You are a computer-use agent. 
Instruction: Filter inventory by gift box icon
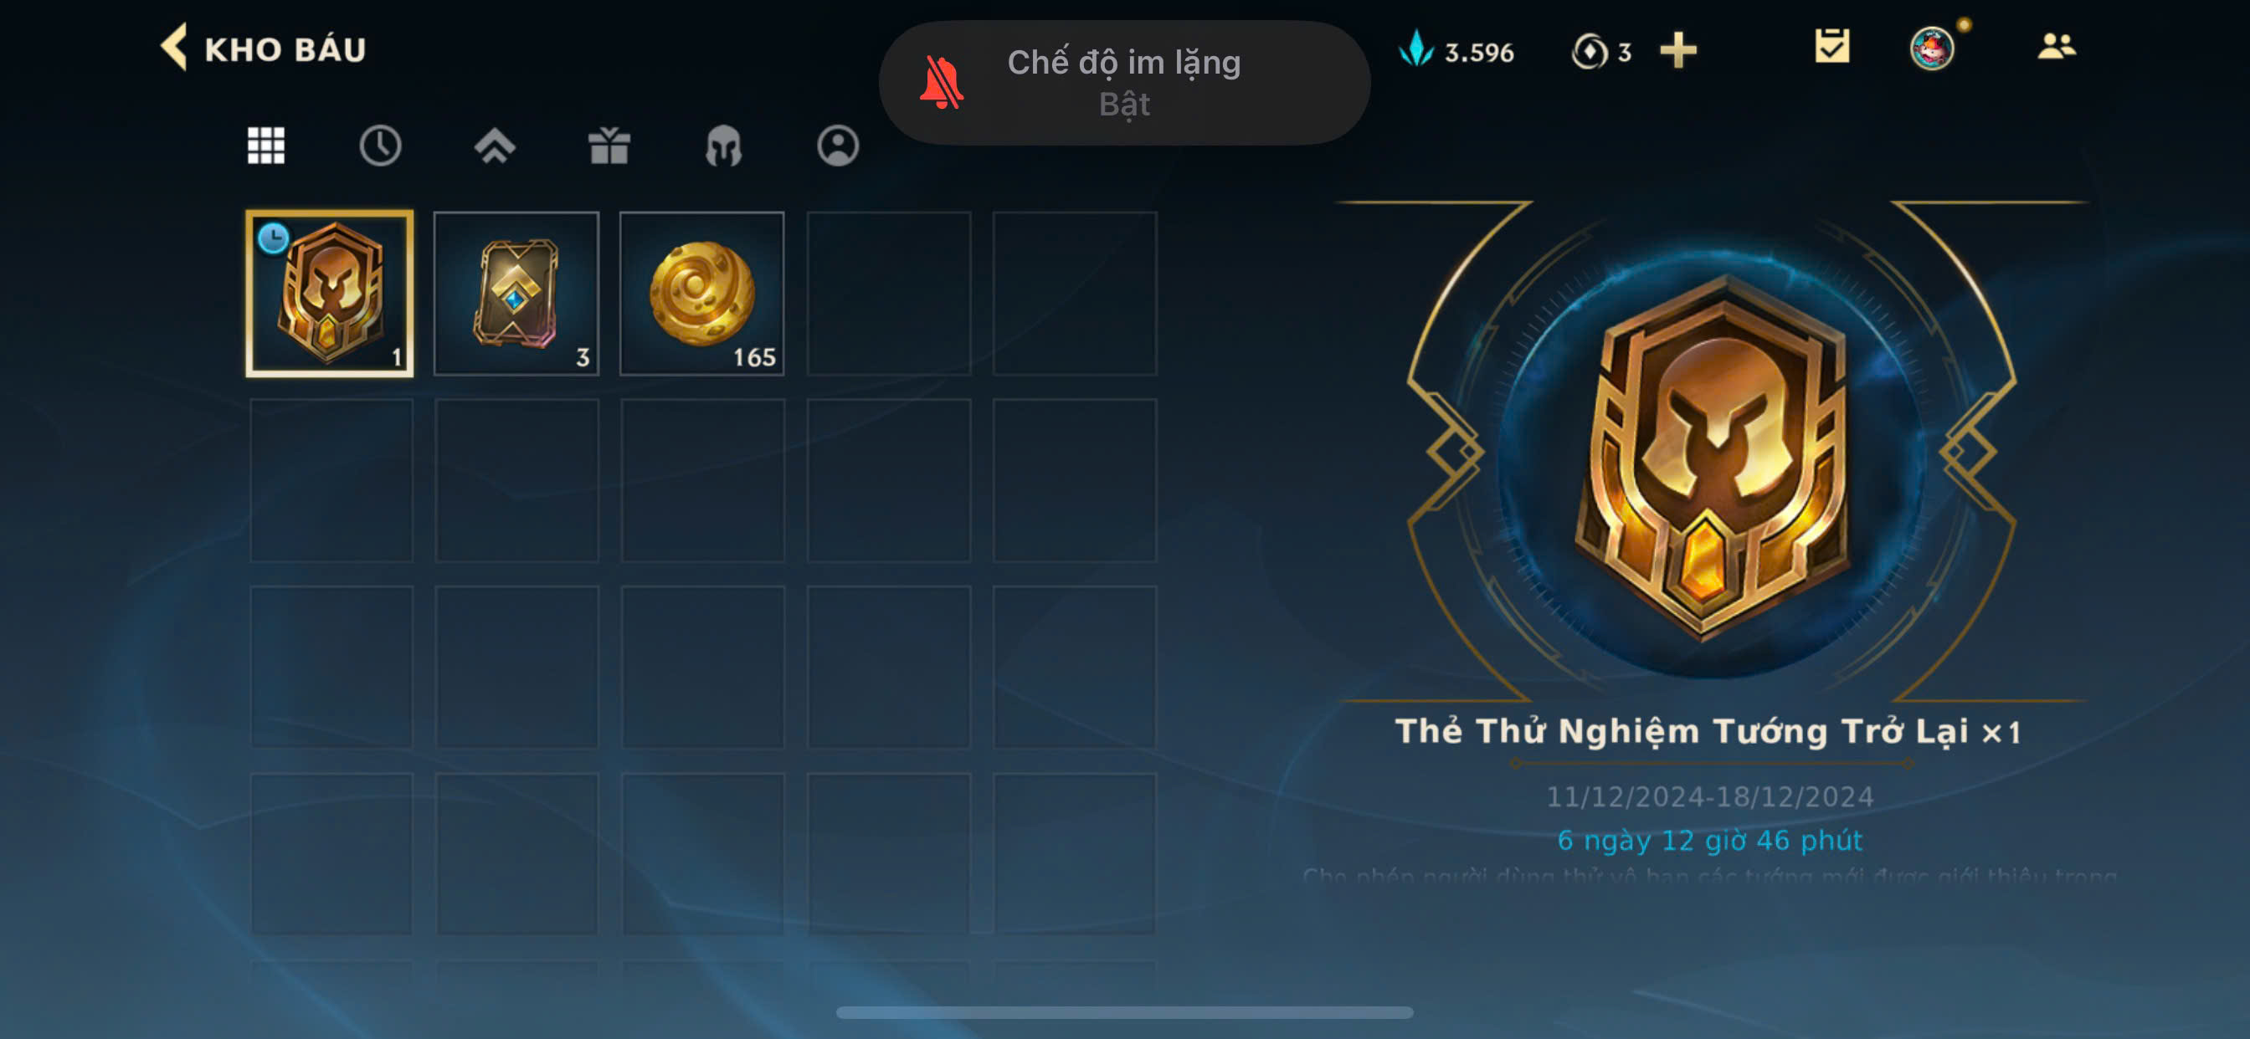point(609,145)
